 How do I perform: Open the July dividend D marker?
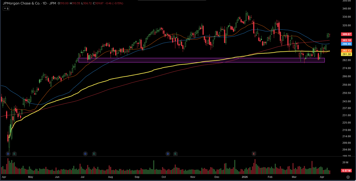click(x=85, y=153)
